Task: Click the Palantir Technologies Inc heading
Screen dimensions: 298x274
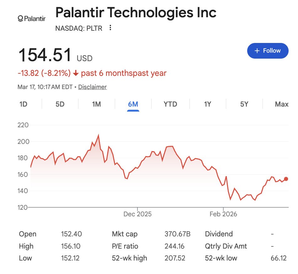Action: tap(136, 12)
